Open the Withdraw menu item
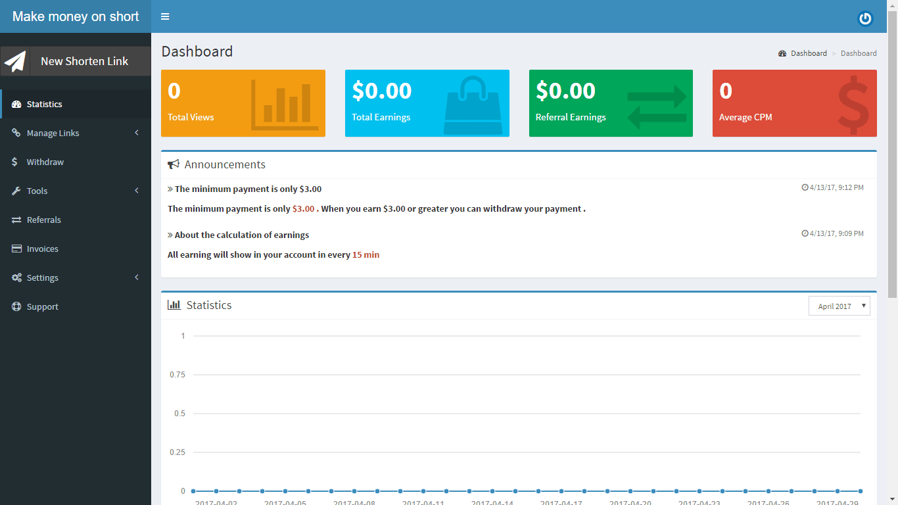This screenshot has width=898, height=505. click(x=45, y=162)
